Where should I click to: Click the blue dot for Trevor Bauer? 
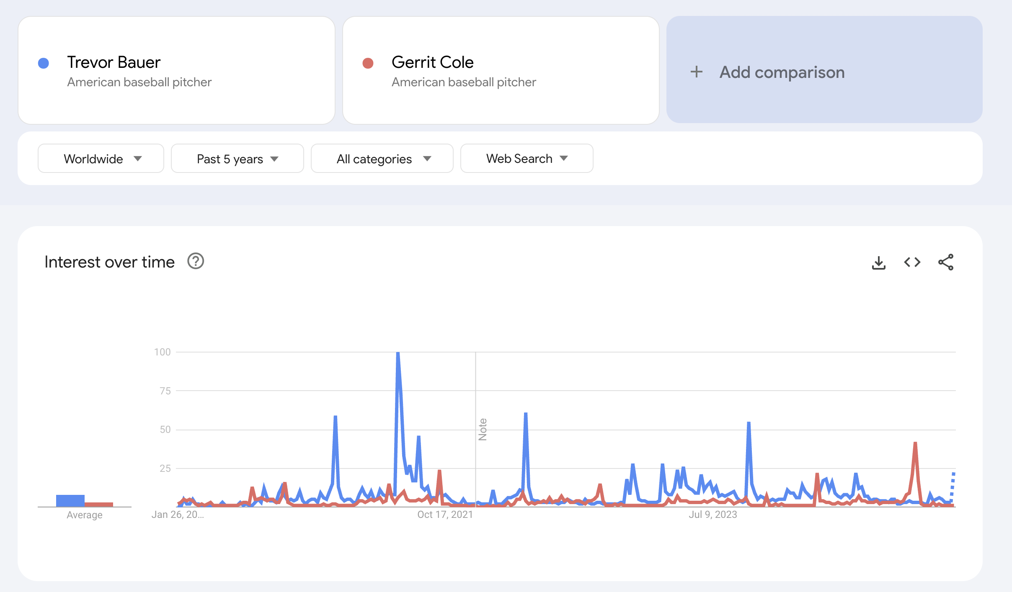pyautogui.click(x=43, y=63)
